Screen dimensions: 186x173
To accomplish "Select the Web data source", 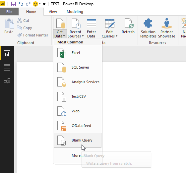I will tap(78, 111).
